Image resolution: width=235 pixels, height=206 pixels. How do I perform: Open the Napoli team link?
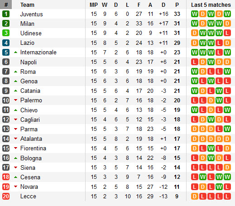29,62
